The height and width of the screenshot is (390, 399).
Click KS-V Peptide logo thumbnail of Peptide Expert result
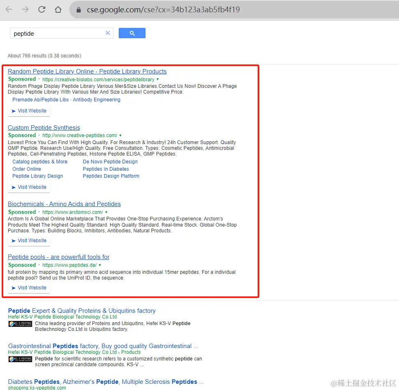pos(21,324)
